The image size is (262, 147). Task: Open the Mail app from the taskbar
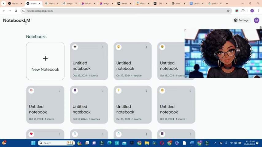124,143
